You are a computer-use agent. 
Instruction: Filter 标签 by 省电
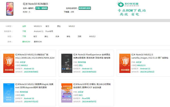pyautogui.click(x=68, y=37)
